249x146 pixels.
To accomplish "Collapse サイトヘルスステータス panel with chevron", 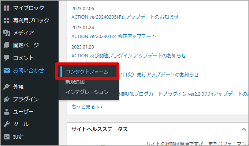I will tap(244, 129).
